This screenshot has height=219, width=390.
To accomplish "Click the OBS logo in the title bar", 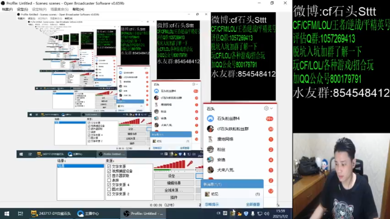I will click(3, 3).
